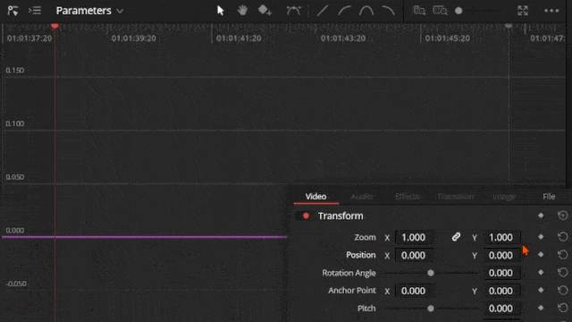Click the Zoom Y value field
The image size is (572, 322).
501,237
